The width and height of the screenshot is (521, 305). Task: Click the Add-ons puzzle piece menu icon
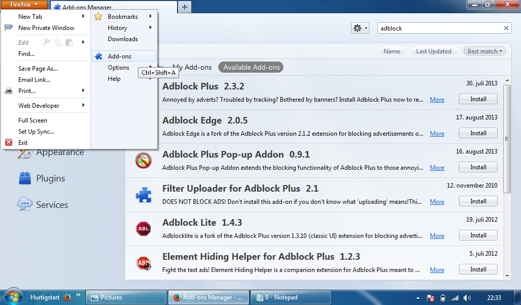(x=98, y=56)
